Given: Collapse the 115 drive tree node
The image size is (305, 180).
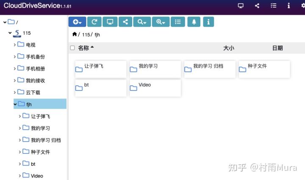Looking at the screenshot, I should point(10,33).
